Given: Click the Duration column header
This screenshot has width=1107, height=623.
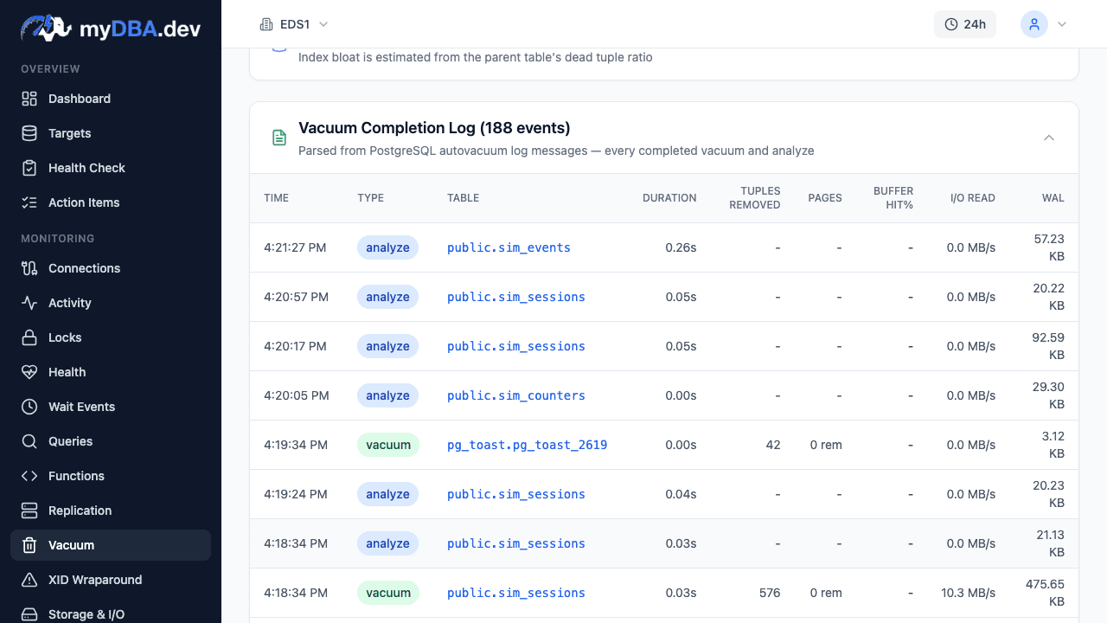Looking at the screenshot, I should 669,198.
